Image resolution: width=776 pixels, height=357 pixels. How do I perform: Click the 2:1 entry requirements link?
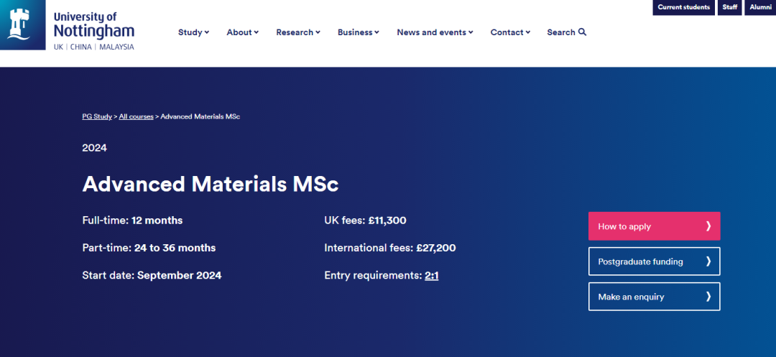pyautogui.click(x=432, y=275)
